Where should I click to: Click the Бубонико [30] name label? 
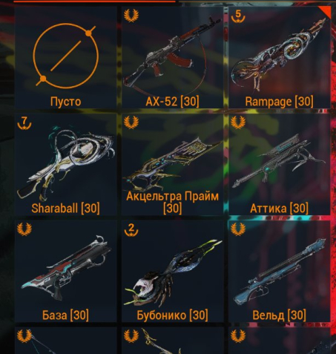point(172,315)
